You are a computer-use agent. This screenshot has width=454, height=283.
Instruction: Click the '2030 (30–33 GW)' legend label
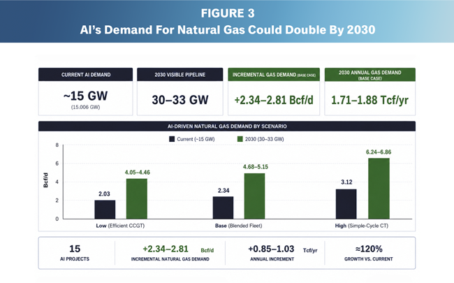click(264, 139)
